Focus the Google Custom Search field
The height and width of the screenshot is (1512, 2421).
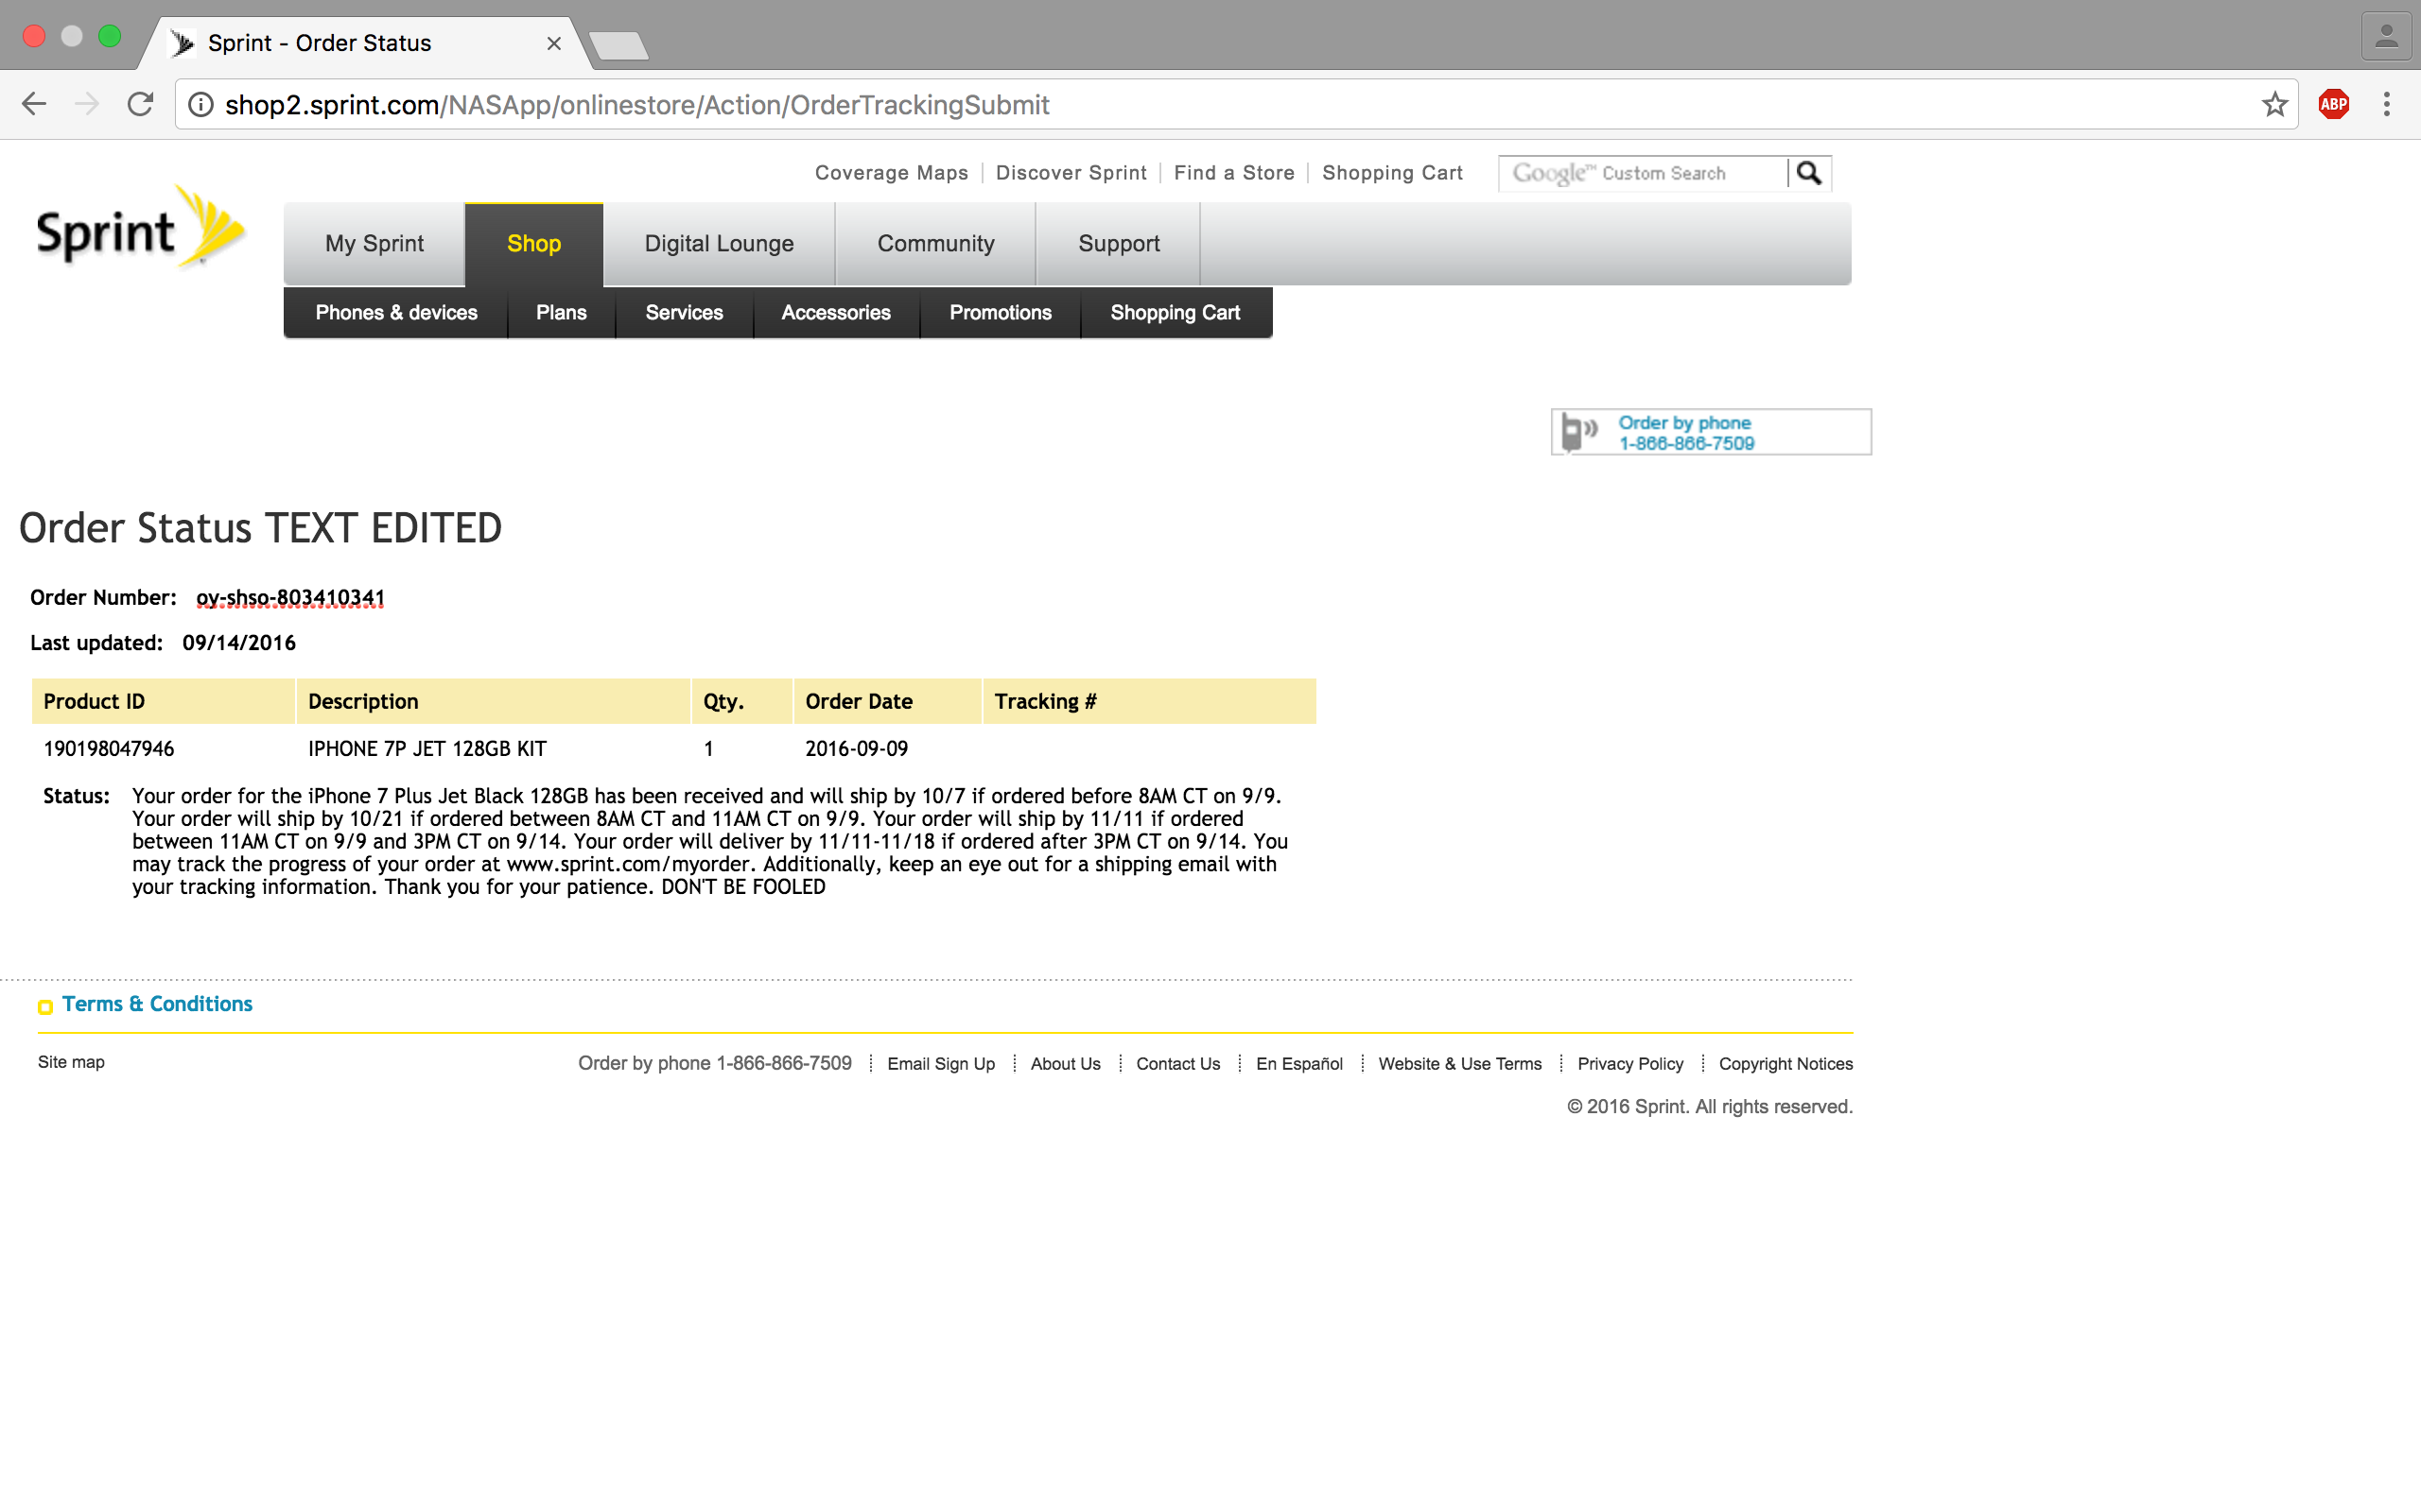(x=1643, y=173)
